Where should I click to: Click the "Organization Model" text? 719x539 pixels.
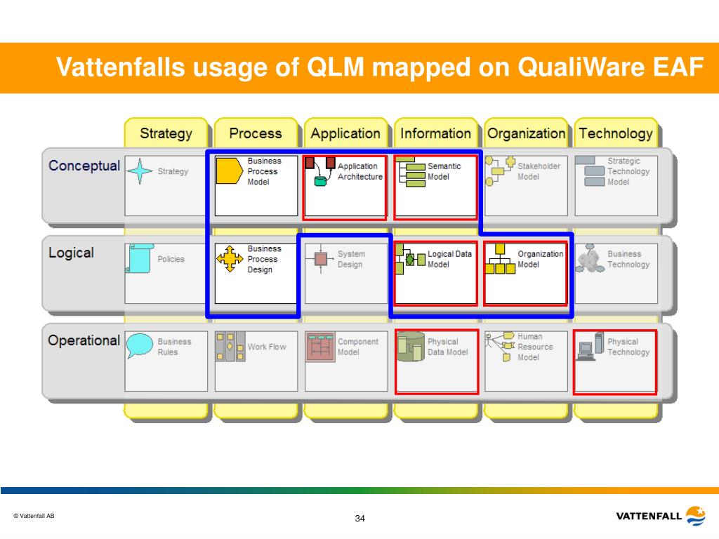click(540, 259)
